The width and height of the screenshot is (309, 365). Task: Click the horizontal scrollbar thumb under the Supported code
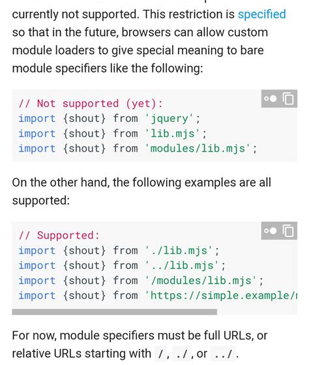tap(114, 312)
